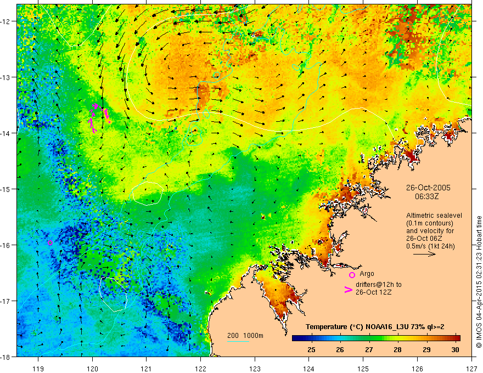483x373 pixels.
Task: Click the time label 06:33Z
Action: pos(426,196)
